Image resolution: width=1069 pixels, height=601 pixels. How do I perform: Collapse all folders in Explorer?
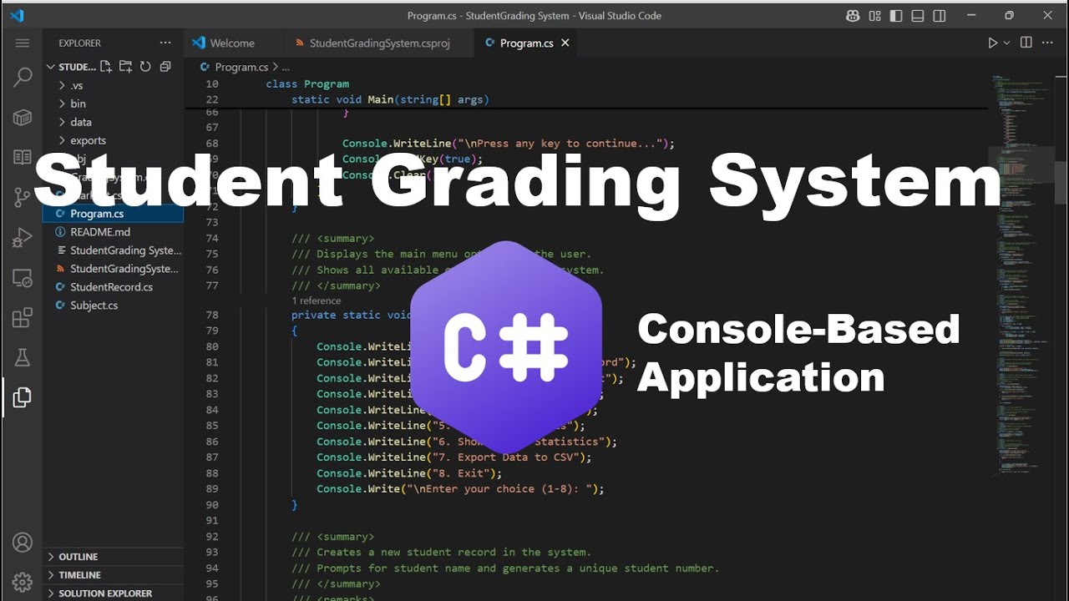(165, 67)
